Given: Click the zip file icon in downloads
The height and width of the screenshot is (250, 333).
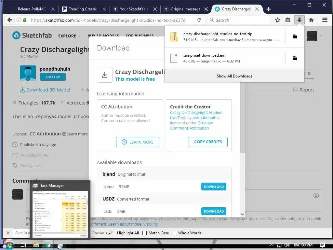Looking at the screenshot, I should pyautogui.click(x=174, y=36).
